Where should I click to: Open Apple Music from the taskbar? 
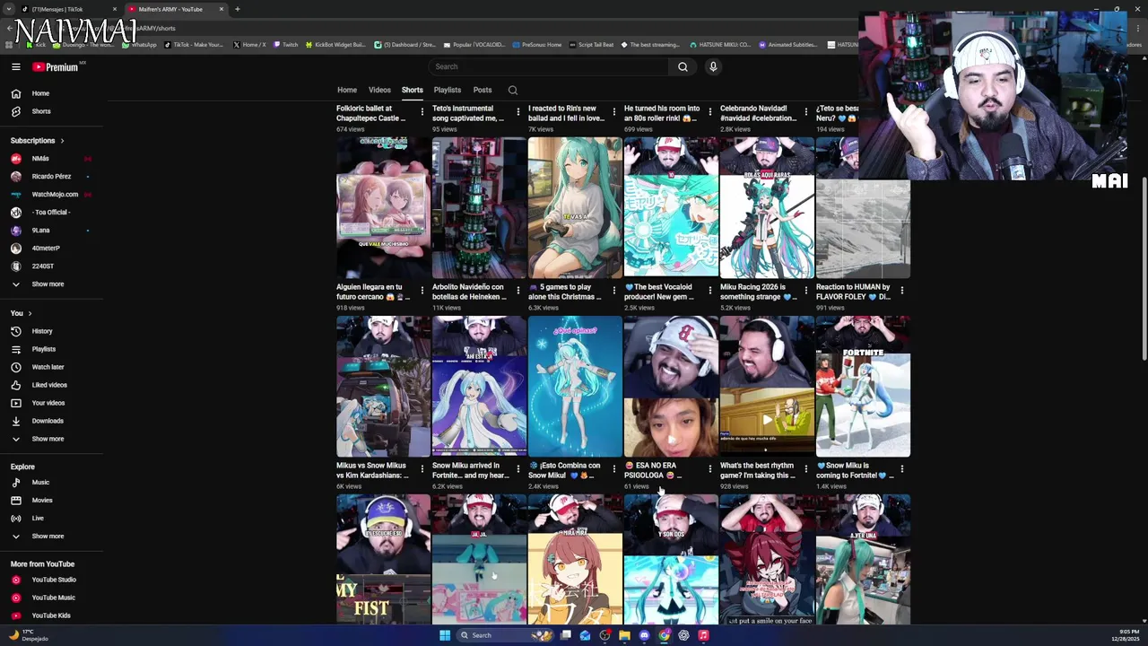coord(703,635)
